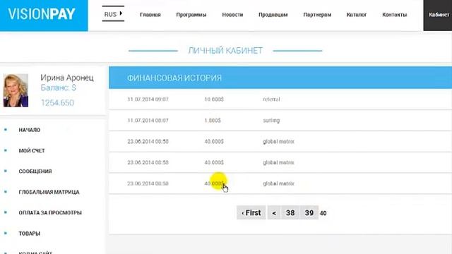Image resolution: width=452 pixels, height=254 pixels.
Task: Click the previous page arrow button
Action: point(274,212)
